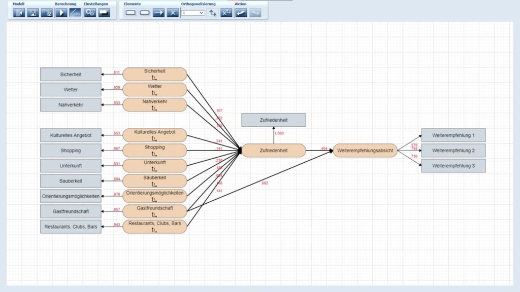
Task: Select the Weiterempfehlung 2 indicator box
Action: coord(453,151)
